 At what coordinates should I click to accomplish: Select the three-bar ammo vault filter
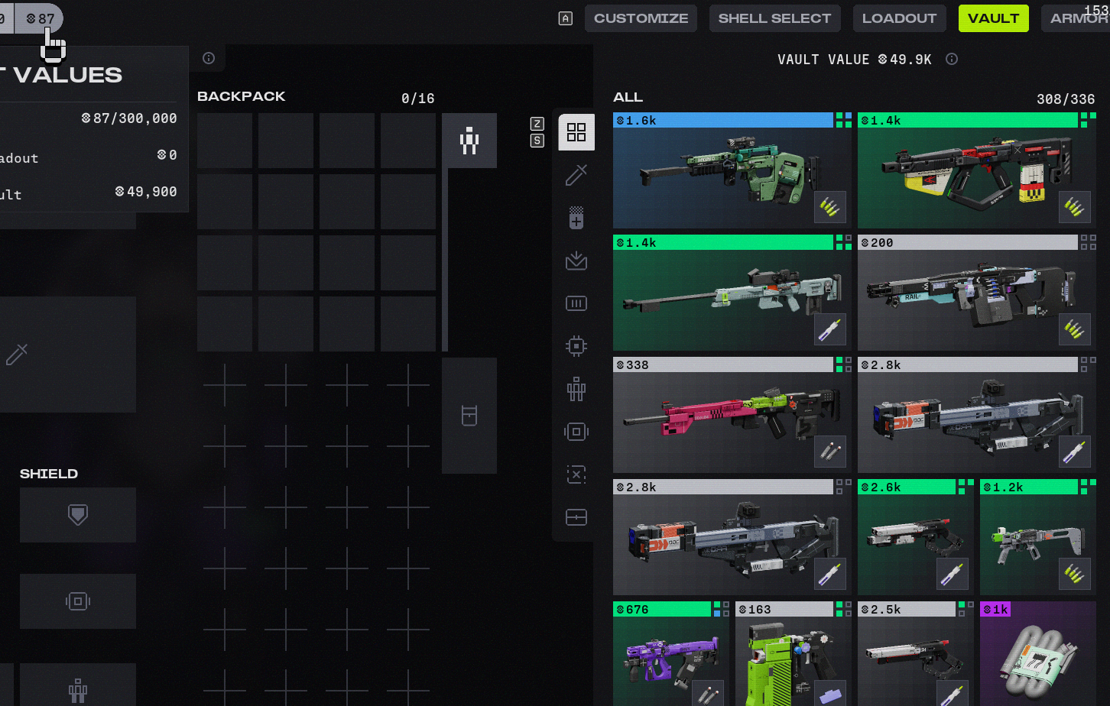point(576,303)
